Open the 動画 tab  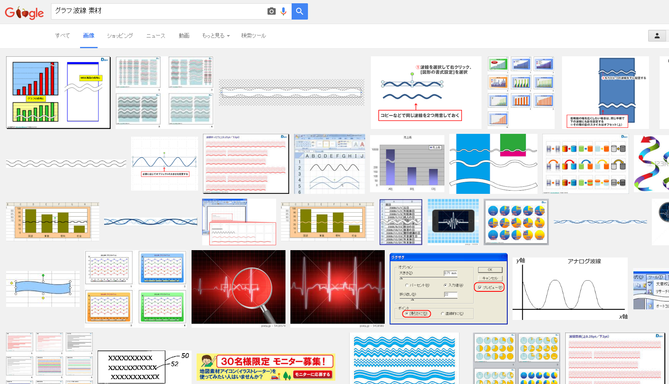(184, 36)
